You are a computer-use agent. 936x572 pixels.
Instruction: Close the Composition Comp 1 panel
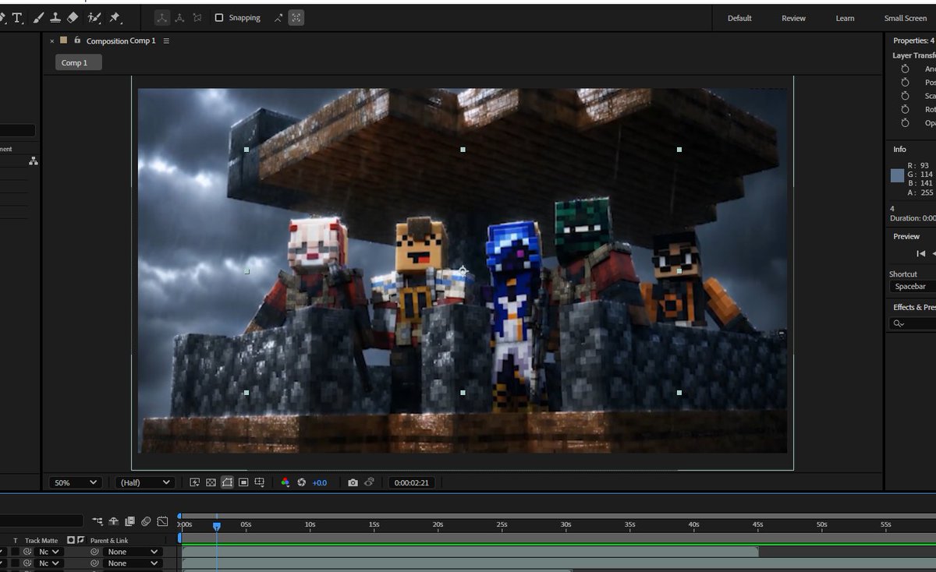pyautogui.click(x=52, y=41)
